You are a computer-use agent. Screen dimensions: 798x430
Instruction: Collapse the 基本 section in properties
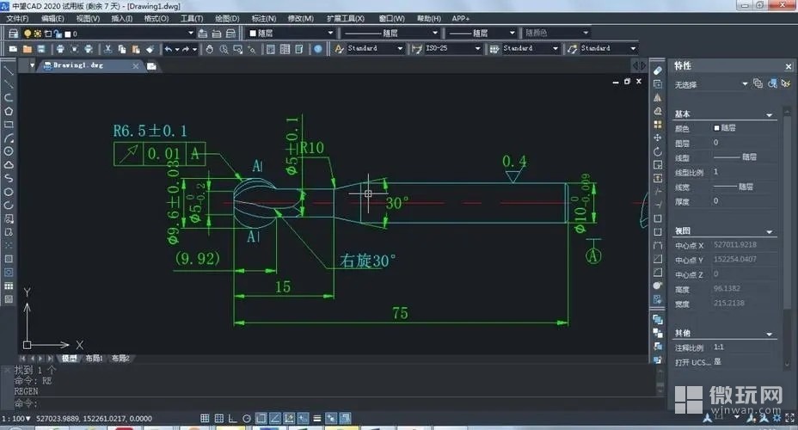769,115
